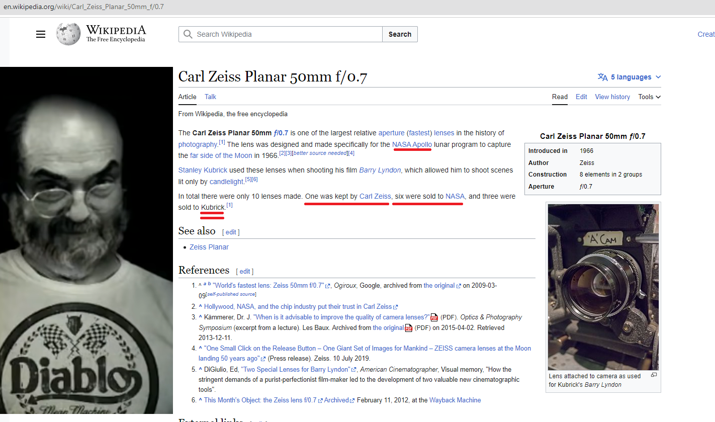Open 'far side of the Moon' link
This screenshot has height=422, width=715.
coord(221,155)
